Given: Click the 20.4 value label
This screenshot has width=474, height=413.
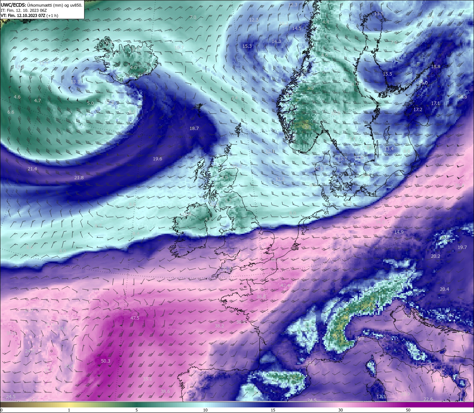Looking at the screenshot, I should coord(444,289).
